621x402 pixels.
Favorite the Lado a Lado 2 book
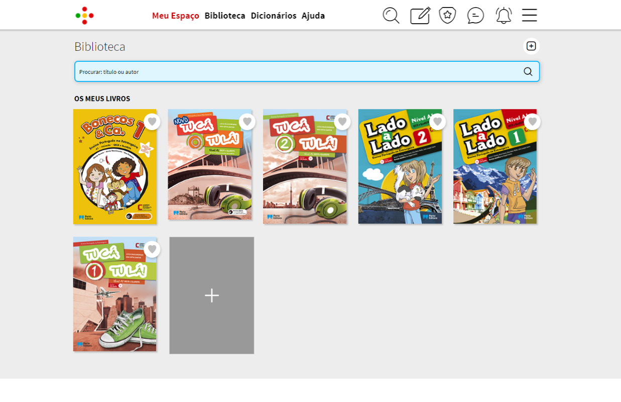[x=437, y=122]
